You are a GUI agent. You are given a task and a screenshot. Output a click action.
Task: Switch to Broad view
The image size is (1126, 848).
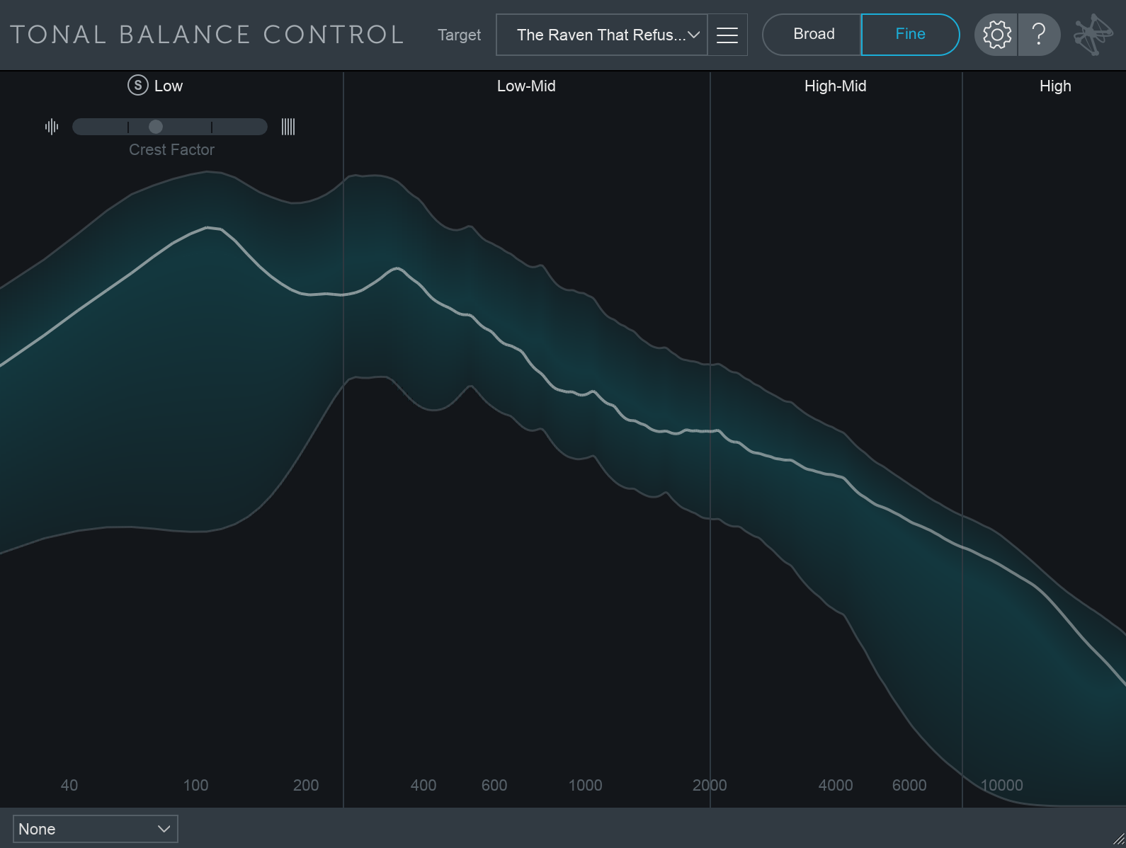pyautogui.click(x=813, y=35)
